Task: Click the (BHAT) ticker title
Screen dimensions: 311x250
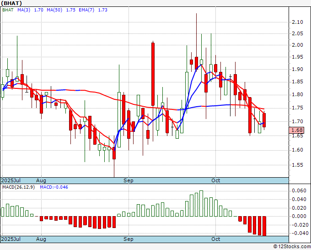Action: pos(11,3)
